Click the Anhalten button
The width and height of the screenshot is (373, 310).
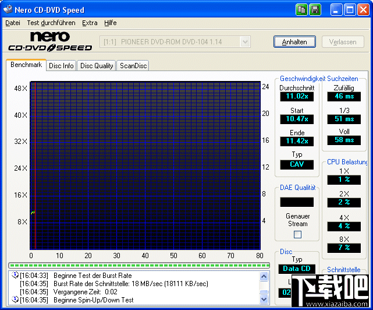294,42
